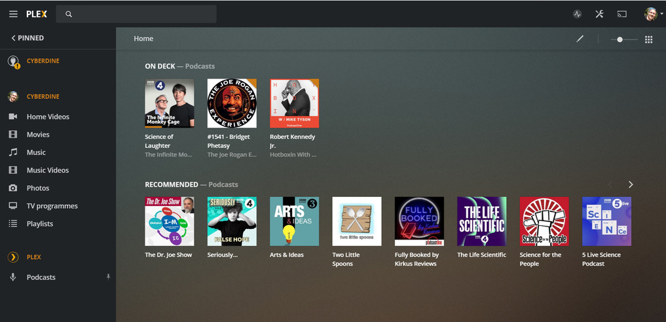This screenshot has width=666, height=322.
Task: Click the Two Little Spoons title text
Action: [346, 259]
